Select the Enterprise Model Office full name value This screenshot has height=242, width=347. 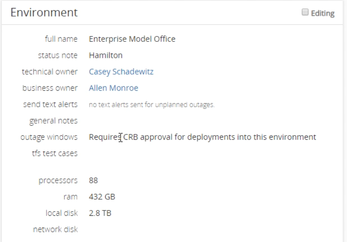click(x=132, y=39)
